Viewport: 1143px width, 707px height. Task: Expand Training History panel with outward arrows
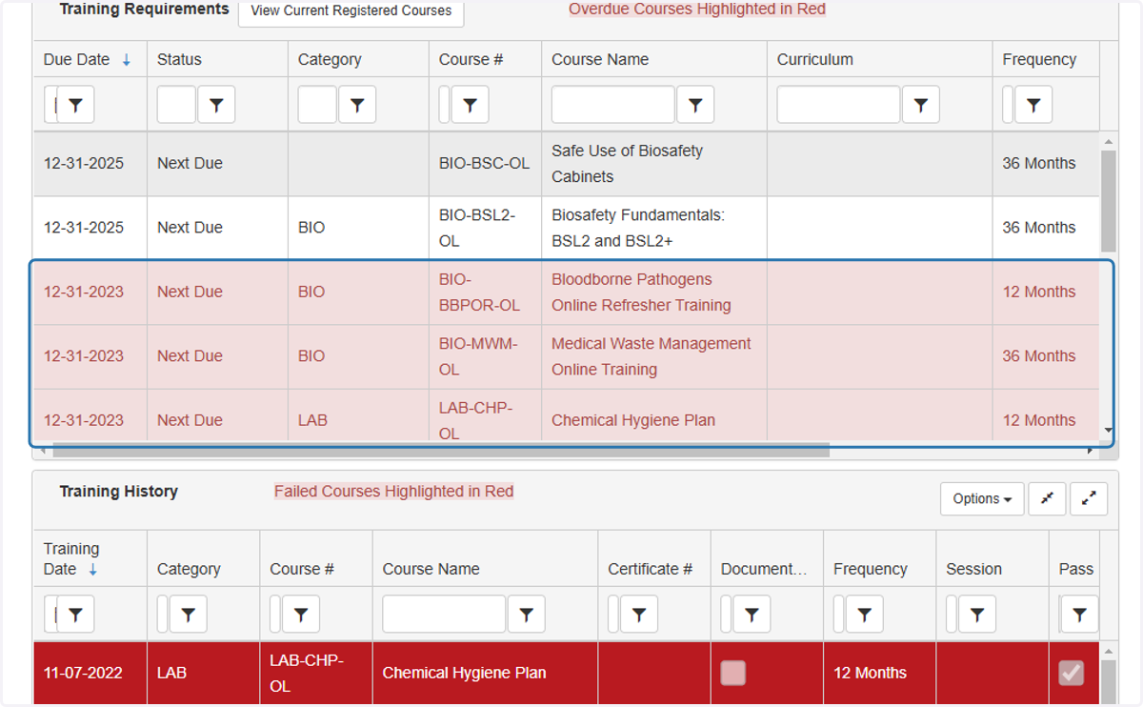pyautogui.click(x=1089, y=498)
